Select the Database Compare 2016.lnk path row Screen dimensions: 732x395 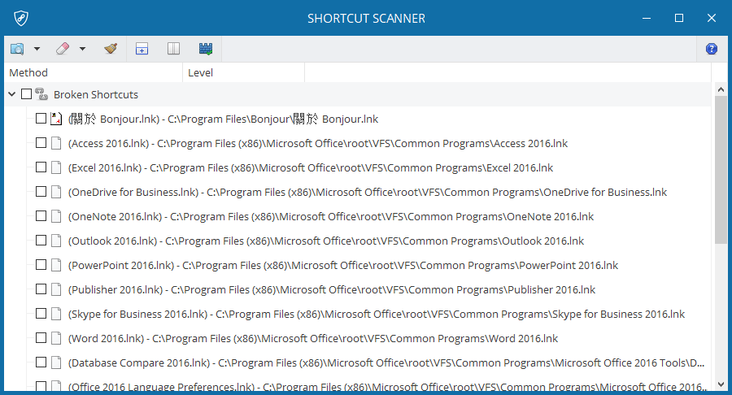click(x=386, y=362)
